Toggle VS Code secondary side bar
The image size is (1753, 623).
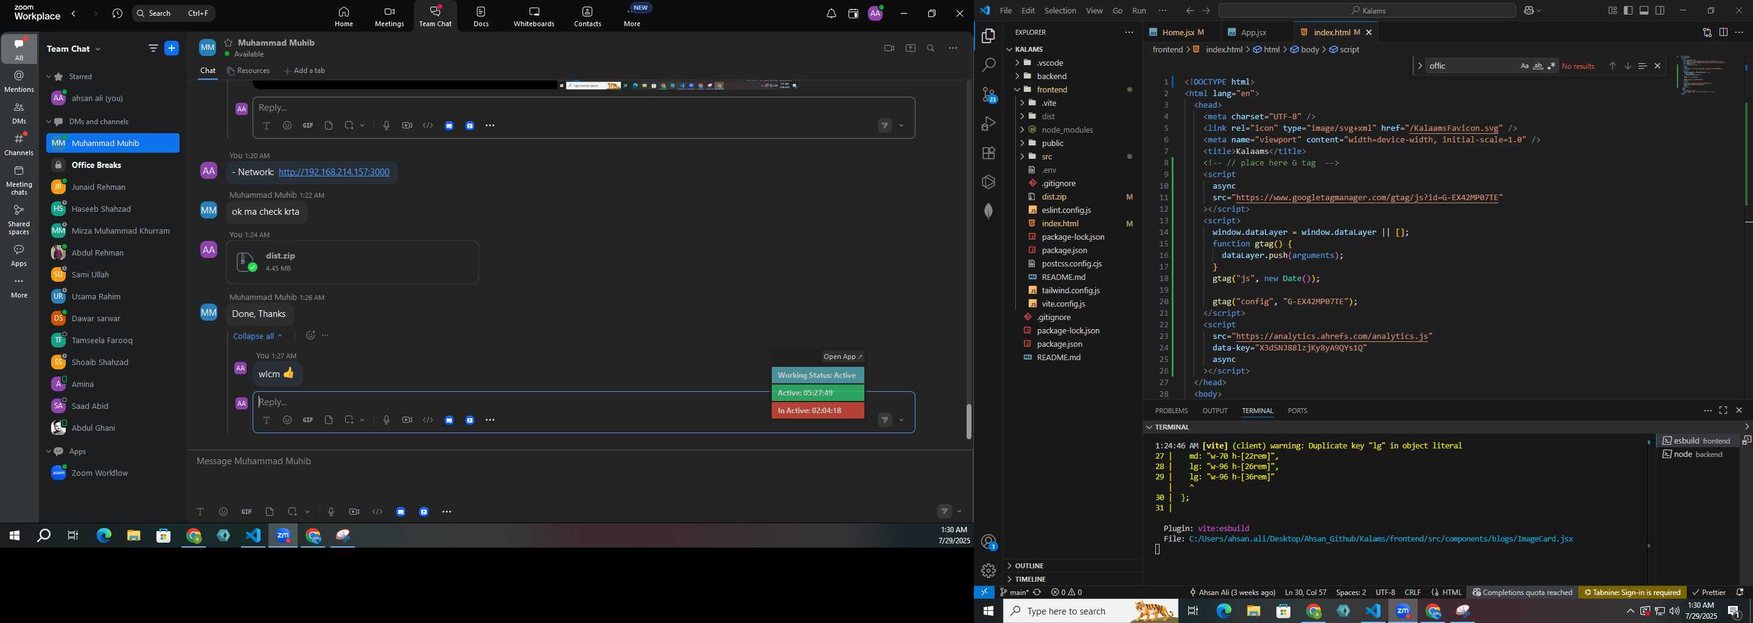coord(1660,10)
